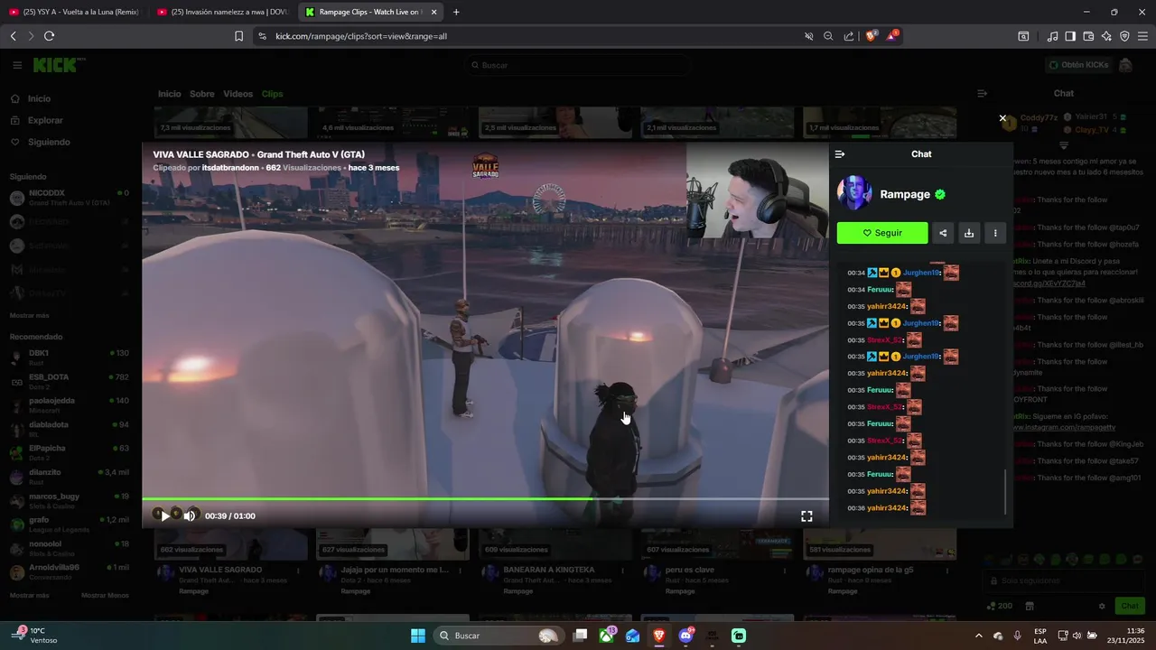Open Windows Start menu
The height and width of the screenshot is (650, 1156).
tap(418, 636)
